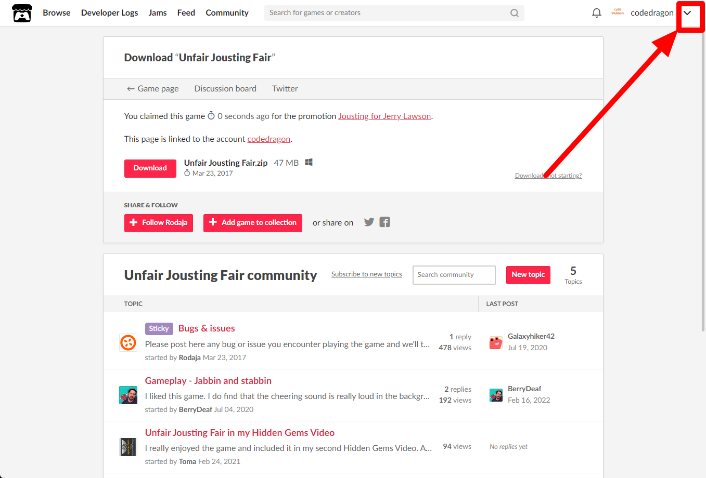Open the itch.io home logo

22,13
